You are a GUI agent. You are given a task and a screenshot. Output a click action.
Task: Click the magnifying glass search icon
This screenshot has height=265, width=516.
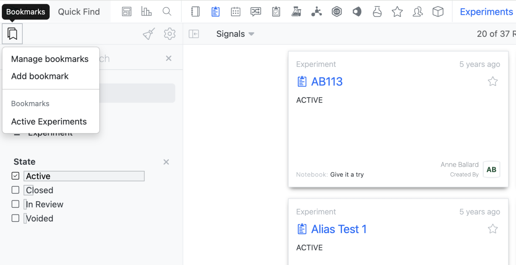pyautogui.click(x=167, y=12)
